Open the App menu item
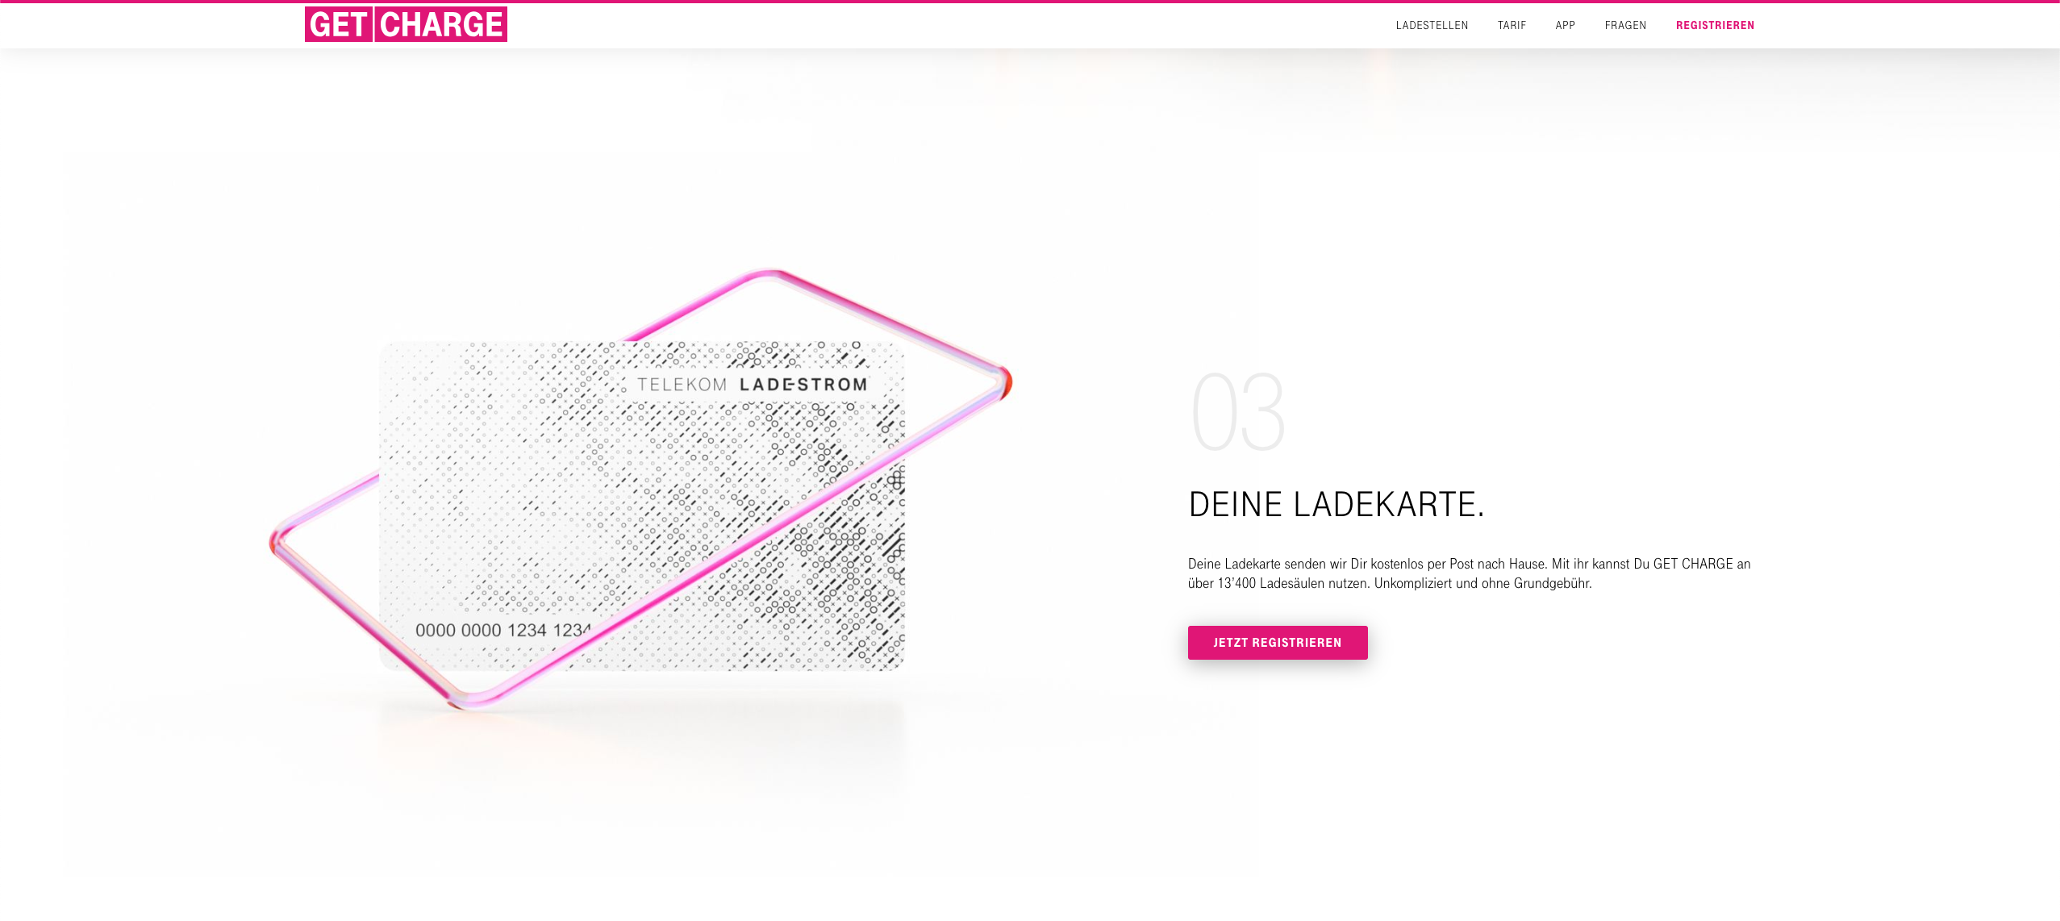Viewport: 2060px width, 921px height. pos(1565,25)
